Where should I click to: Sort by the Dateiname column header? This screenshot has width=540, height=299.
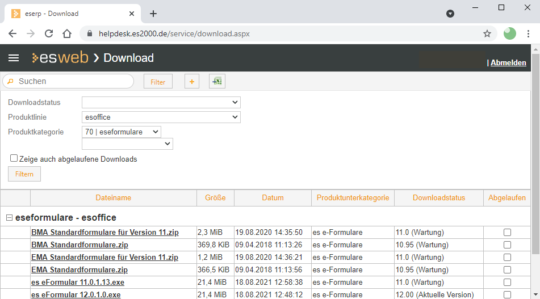coord(113,198)
